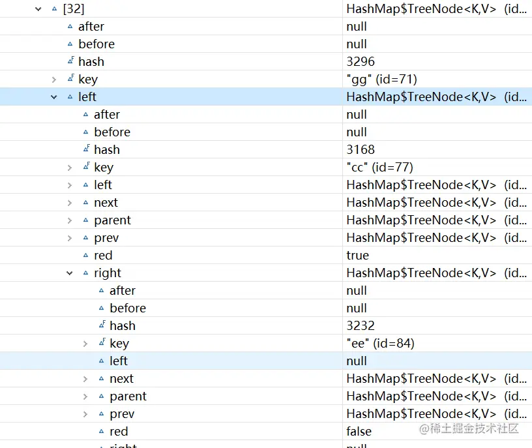Click the value false
532x448 pixels.
(359, 431)
